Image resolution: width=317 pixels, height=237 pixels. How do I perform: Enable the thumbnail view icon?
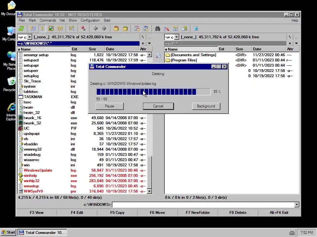coord(51,28)
